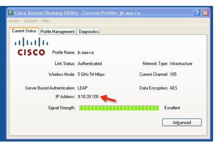Click the Current Channel: label
This screenshot has width=216, height=143.
(153, 74)
